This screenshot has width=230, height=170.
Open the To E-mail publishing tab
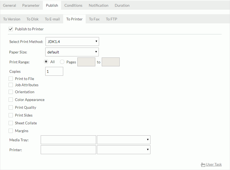coord(52,19)
